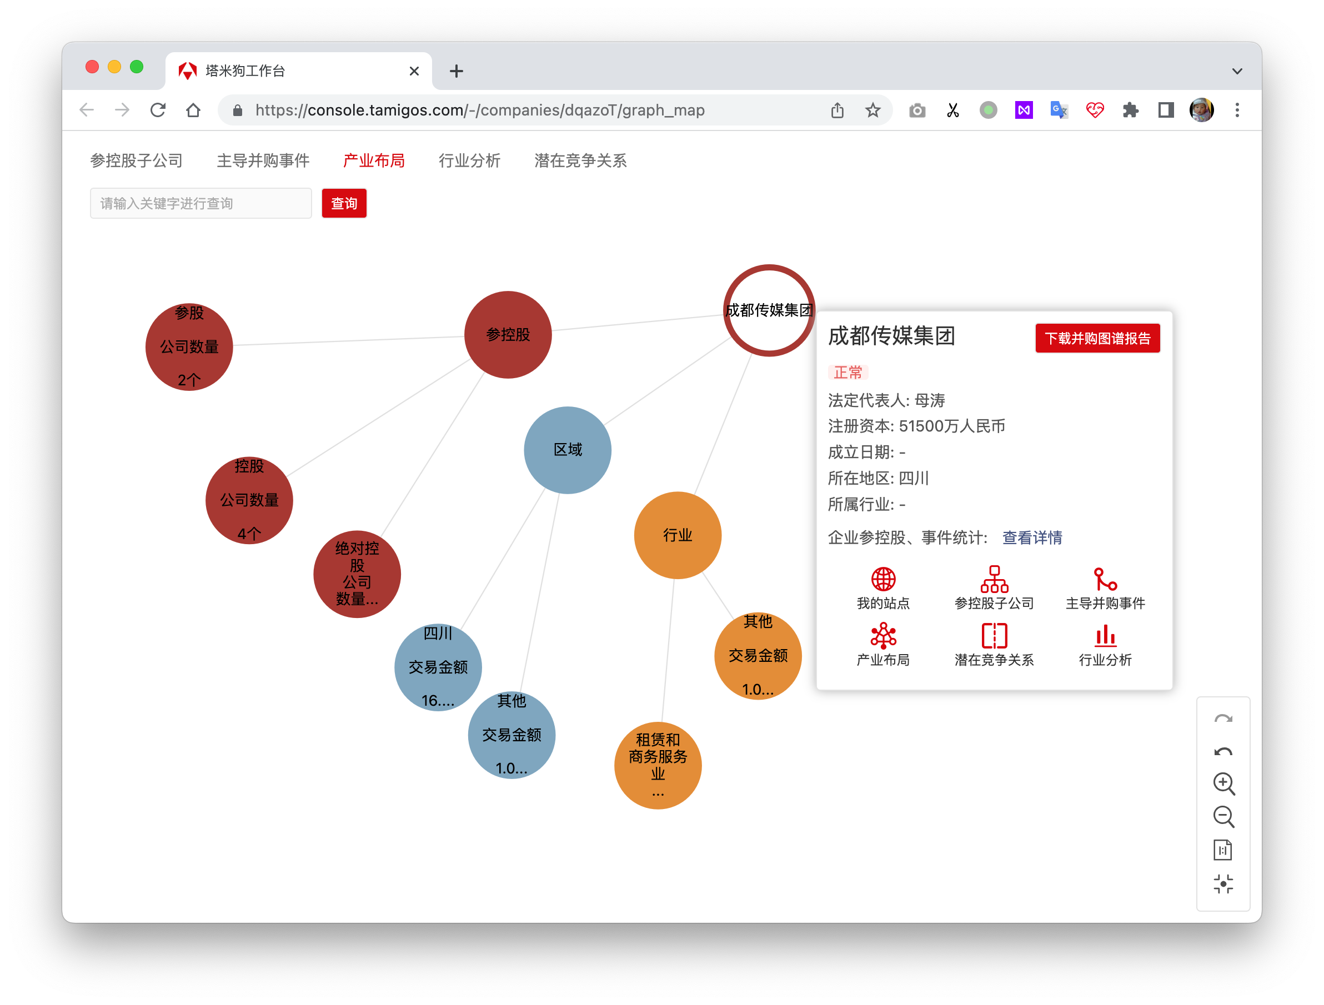
Task: Expand the tab search chevron
Action: pyautogui.click(x=1237, y=71)
